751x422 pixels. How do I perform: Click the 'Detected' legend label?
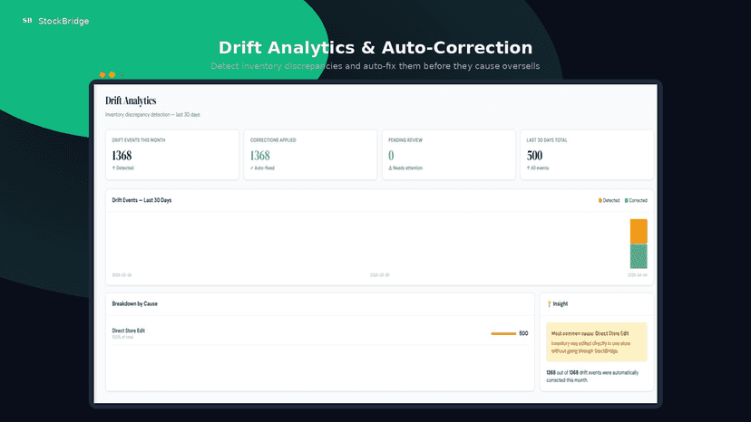point(611,200)
